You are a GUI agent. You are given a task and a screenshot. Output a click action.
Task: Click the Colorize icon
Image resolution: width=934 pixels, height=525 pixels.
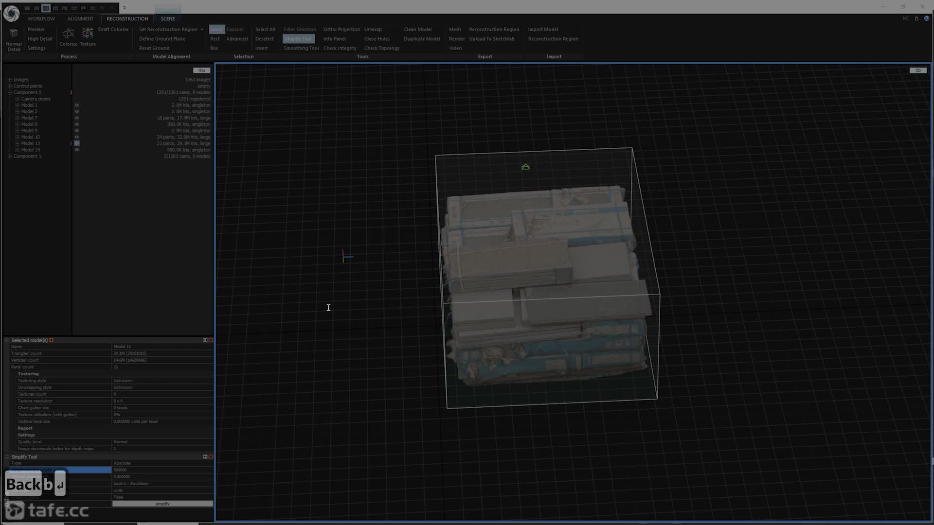tap(68, 33)
